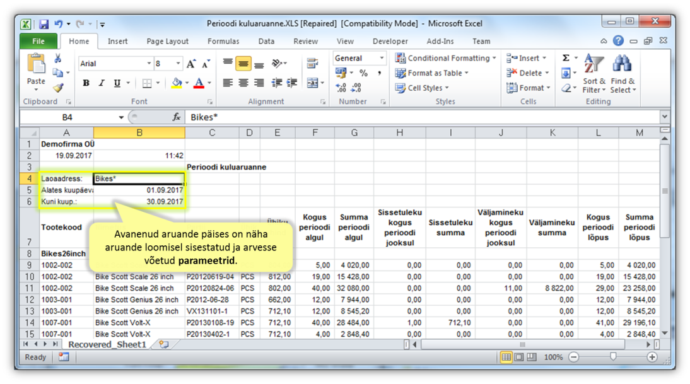Switch to the Developer tab
690x384 pixels.
tap(390, 42)
